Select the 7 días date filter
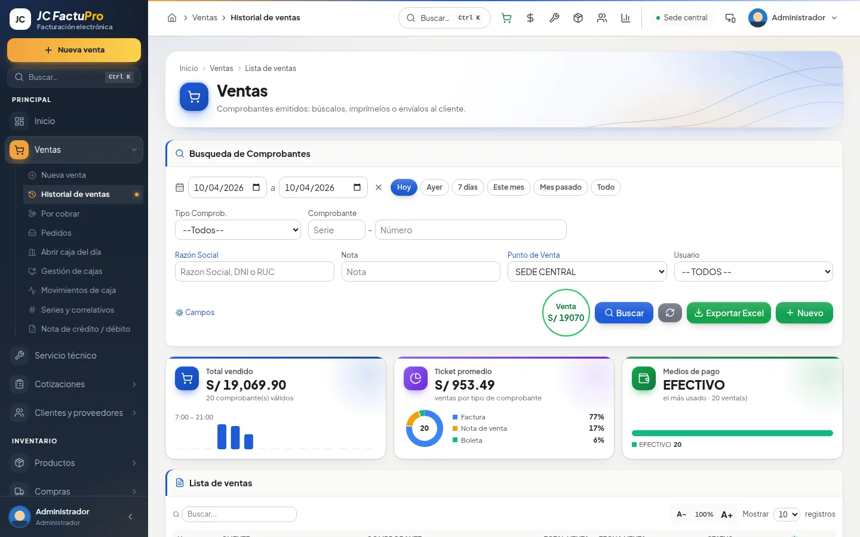Screen dimensions: 860x537 468,187
